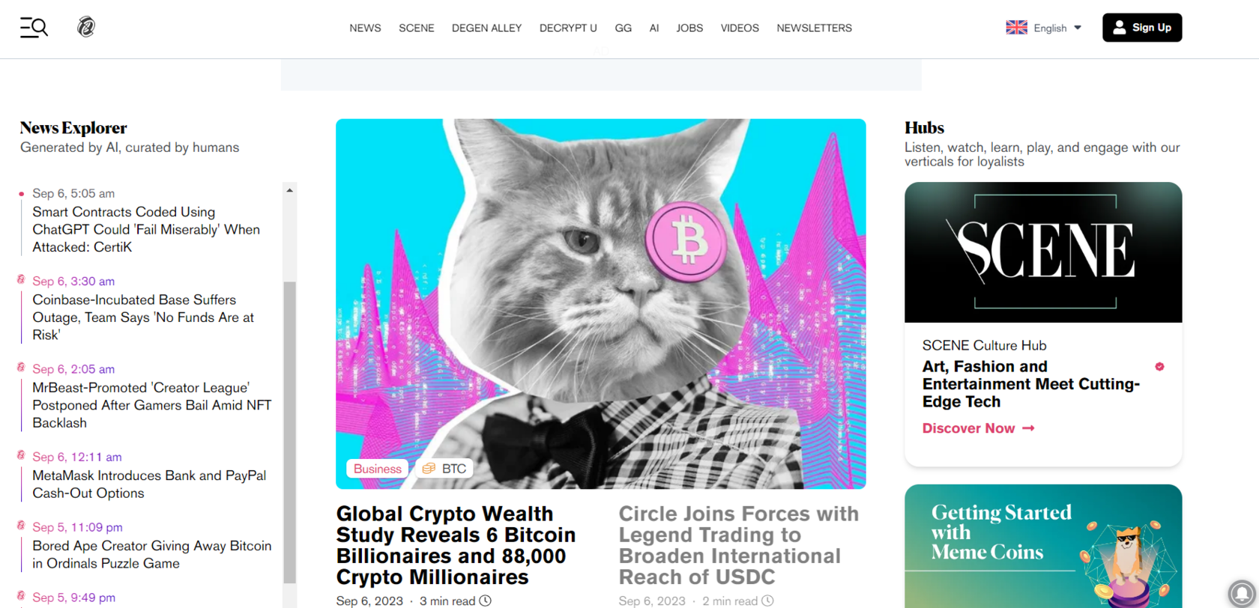
Task: Click the News Explorer scroll-up arrow
Action: click(x=289, y=191)
